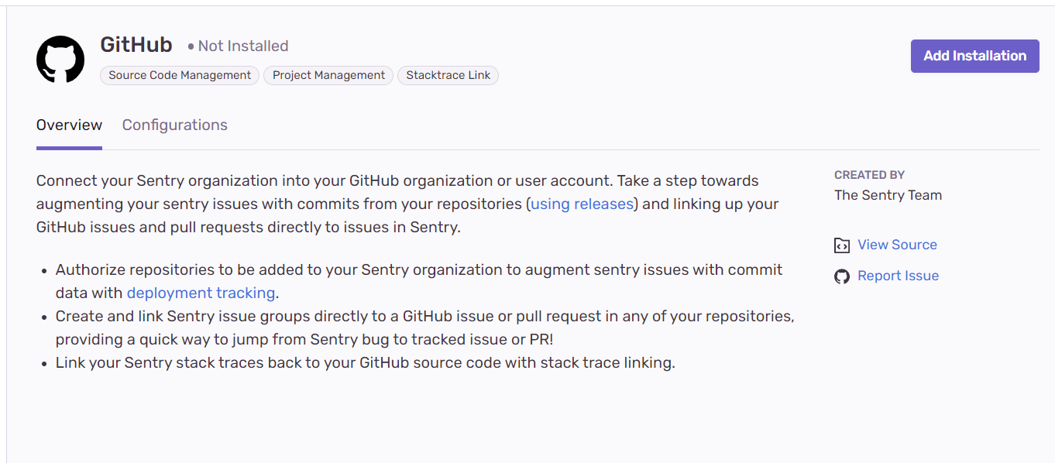Switch to the Configurations tab

coord(174,125)
